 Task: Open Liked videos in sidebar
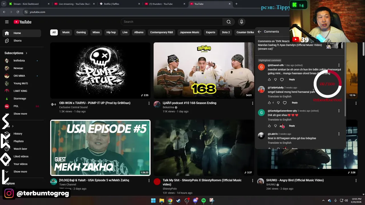[22, 156]
